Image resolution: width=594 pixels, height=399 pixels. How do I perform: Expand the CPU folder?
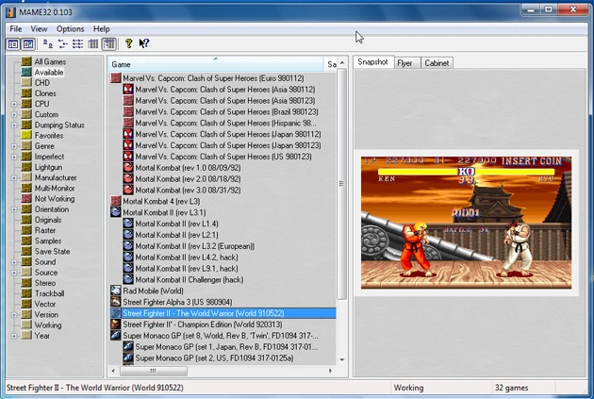tap(14, 104)
